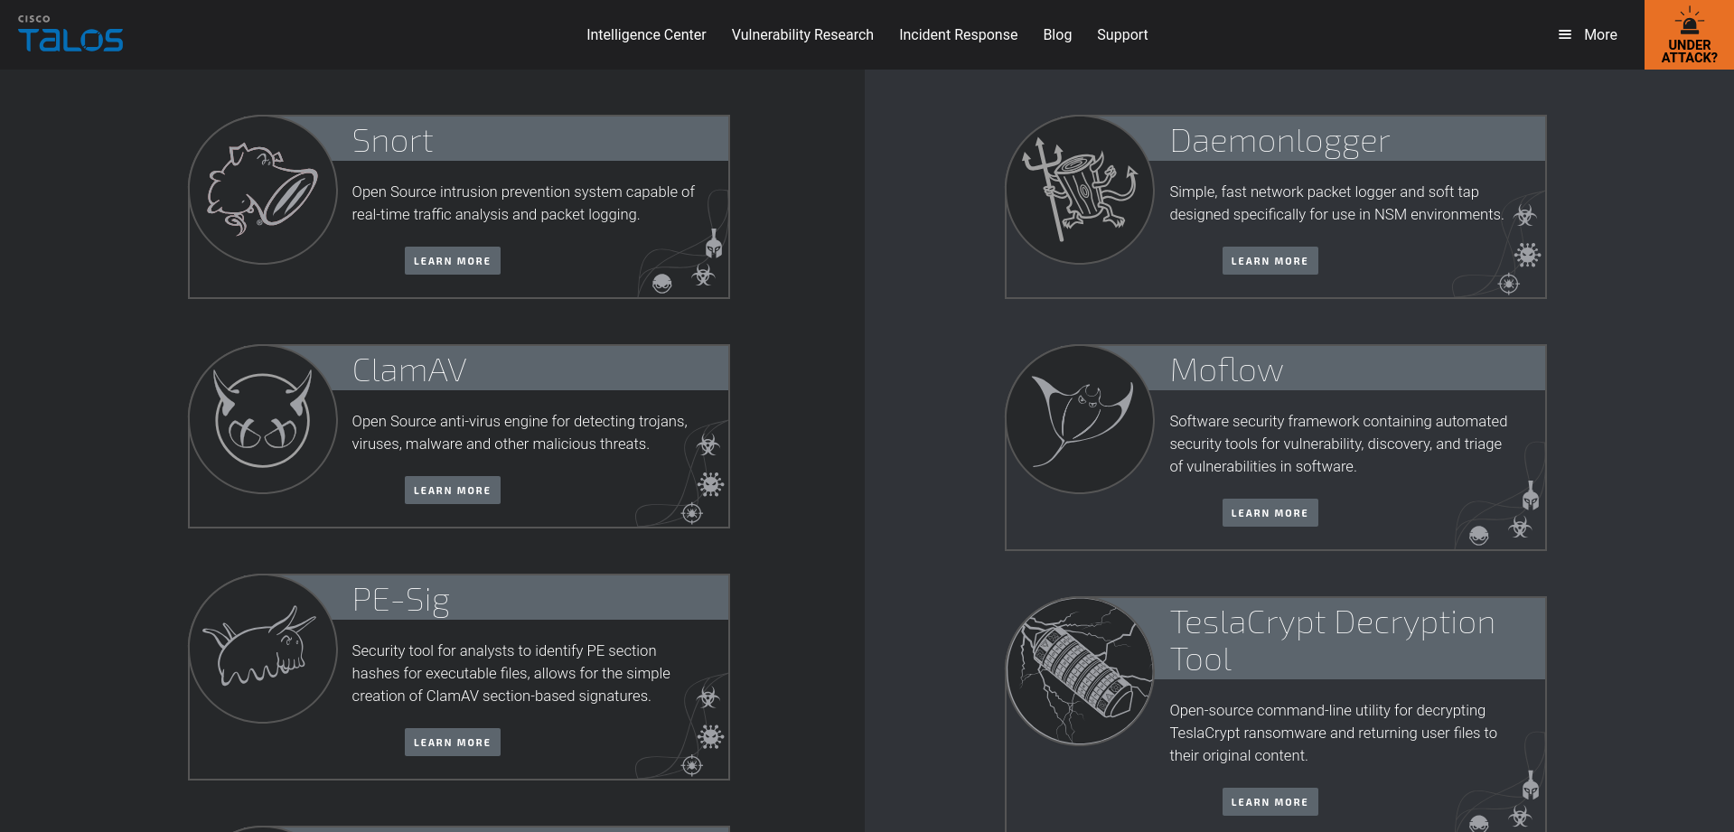Click the Snort pig mascot icon
Viewport: 1734px width, 832px height.
point(263,190)
